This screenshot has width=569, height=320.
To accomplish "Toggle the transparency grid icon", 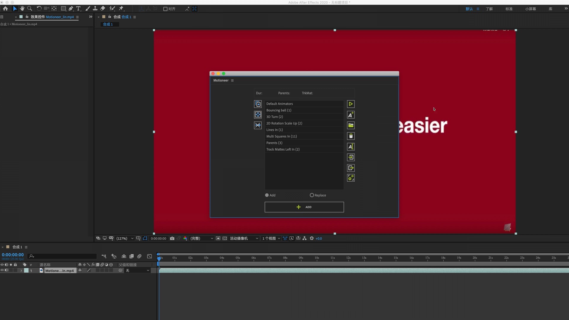I will [225, 238].
